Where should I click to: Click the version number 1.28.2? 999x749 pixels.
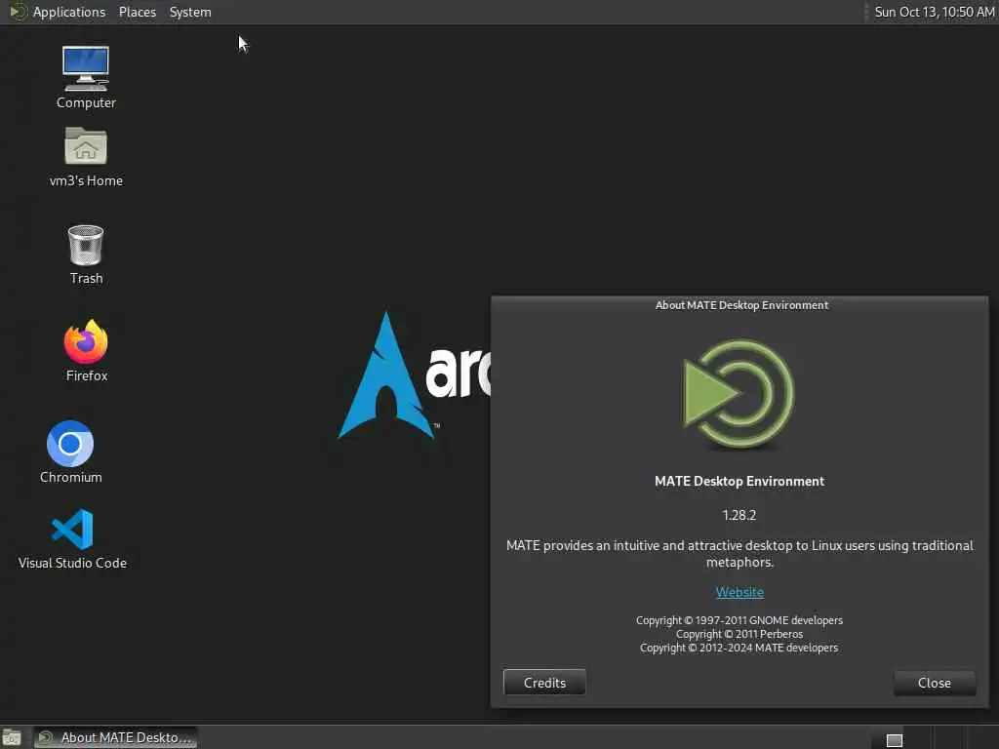(x=739, y=515)
